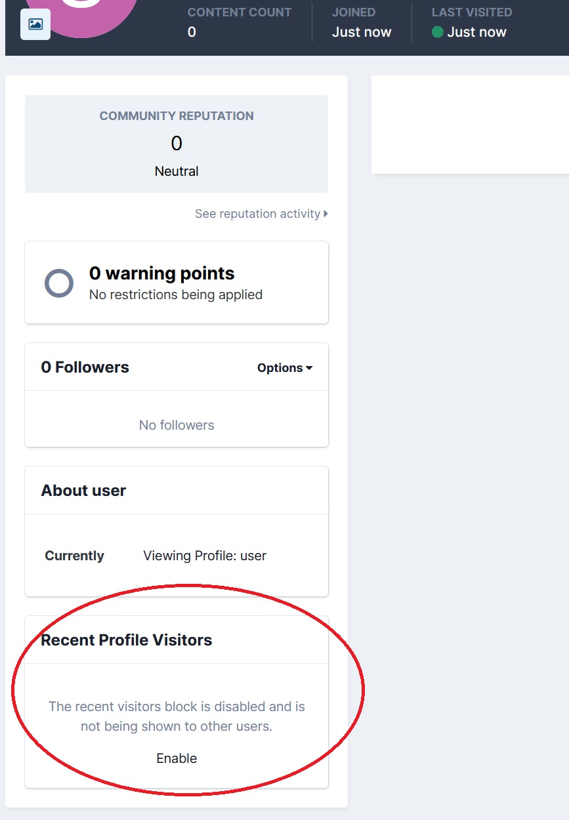Screen dimensions: 569x820
Task: Open the Followers Options dropdown
Action: [285, 368]
